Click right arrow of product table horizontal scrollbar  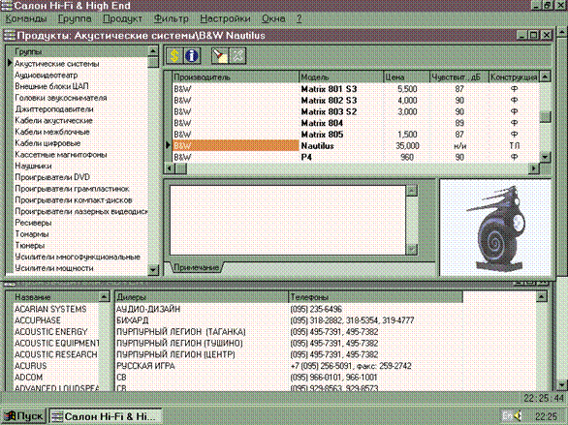tap(533, 168)
